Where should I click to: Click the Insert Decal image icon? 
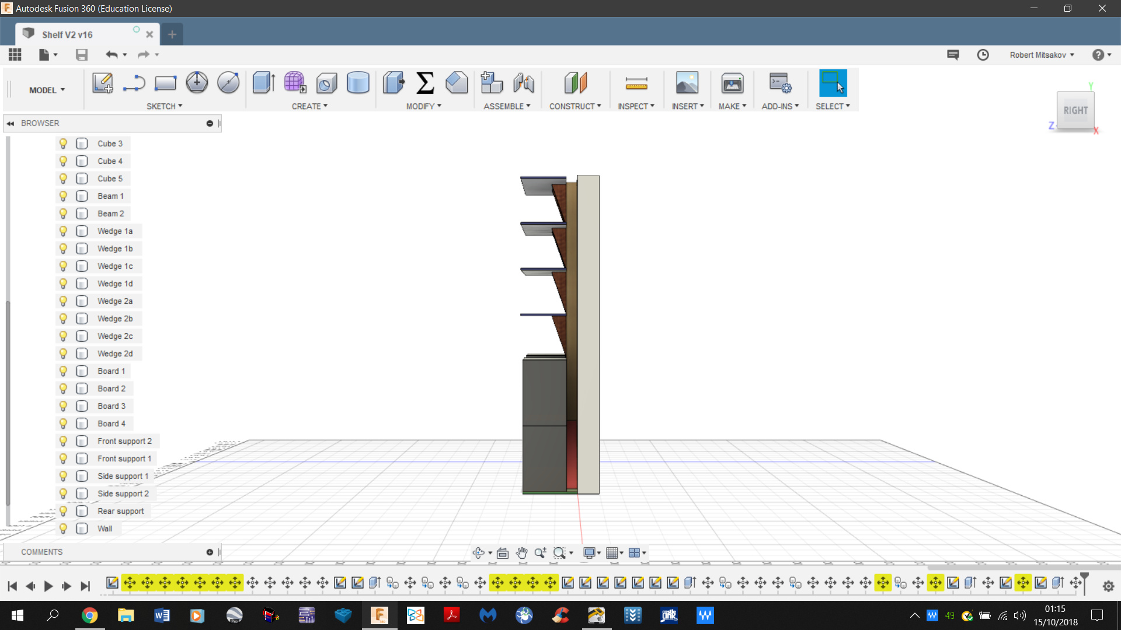pos(687,83)
